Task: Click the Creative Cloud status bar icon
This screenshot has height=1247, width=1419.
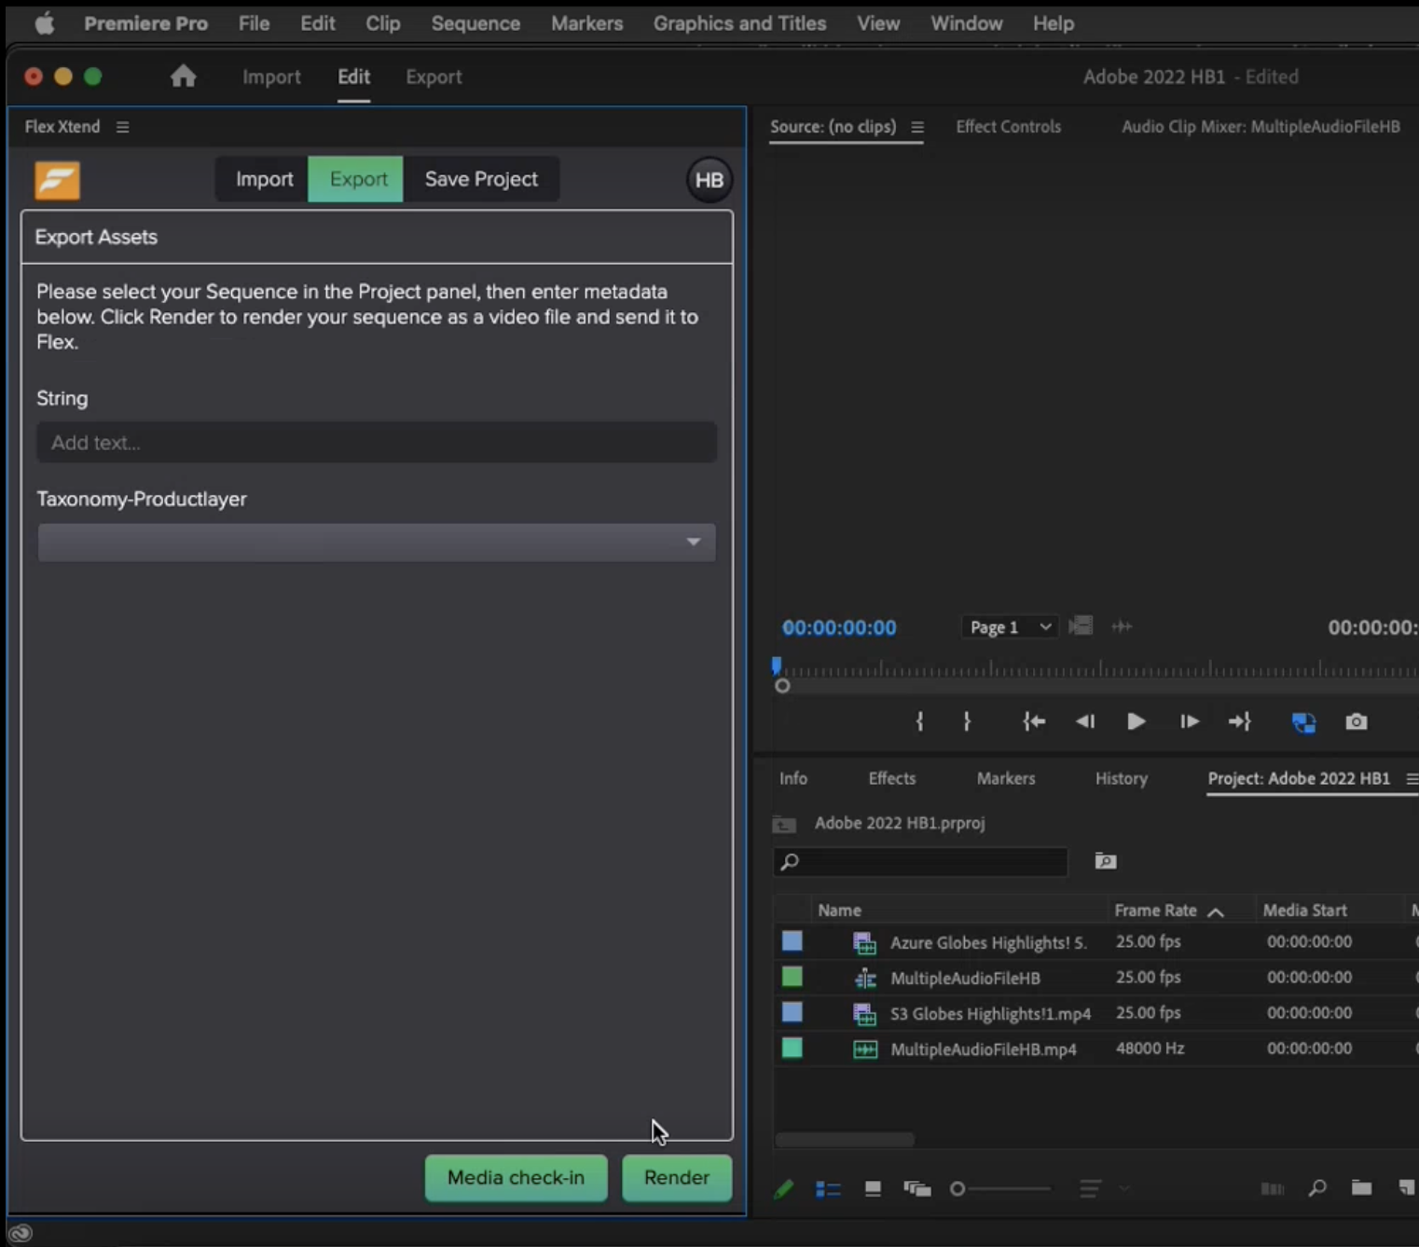Action: [21, 1233]
